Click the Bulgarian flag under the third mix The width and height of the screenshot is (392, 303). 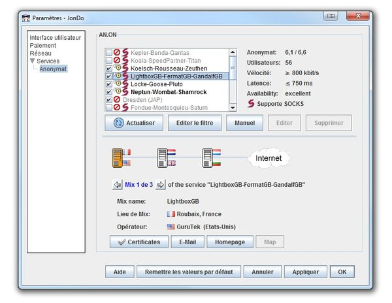click(216, 163)
